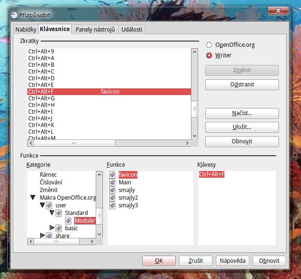Click the Načíst... button
This screenshot has height=279, width=301.
242,114
